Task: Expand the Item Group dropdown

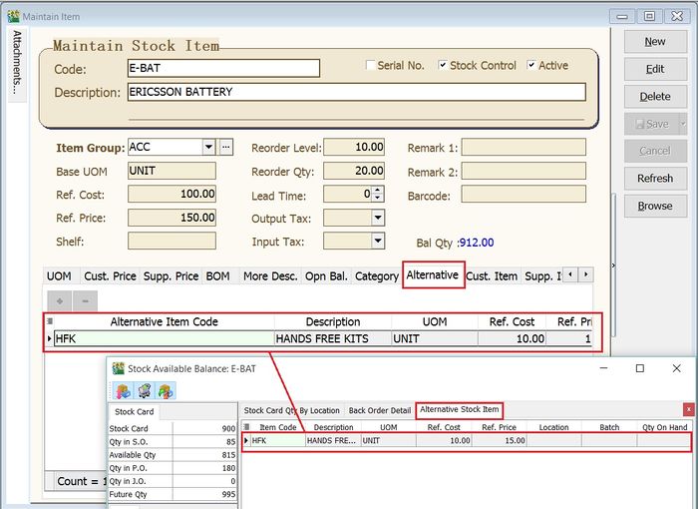Action: pos(208,147)
